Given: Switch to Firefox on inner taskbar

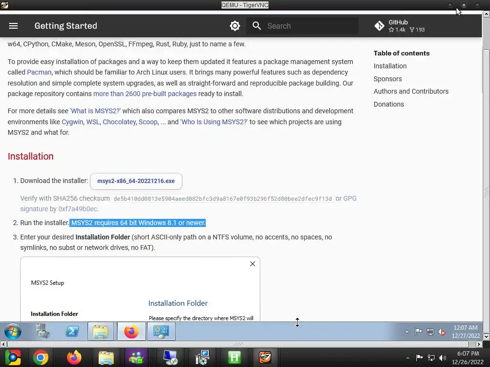Looking at the screenshot, I should coord(131,332).
